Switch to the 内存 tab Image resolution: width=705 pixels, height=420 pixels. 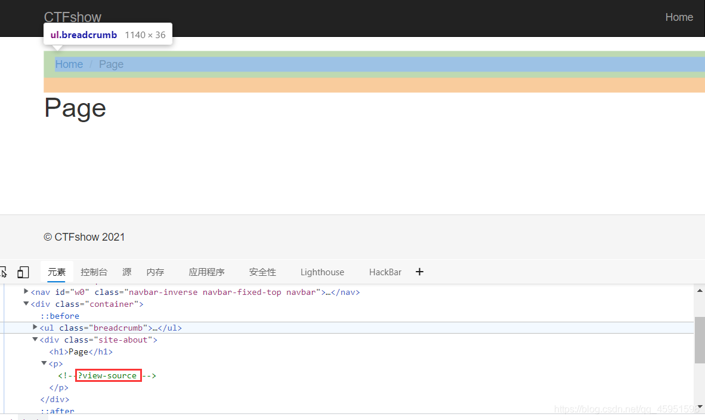pyautogui.click(x=156, y=272)
